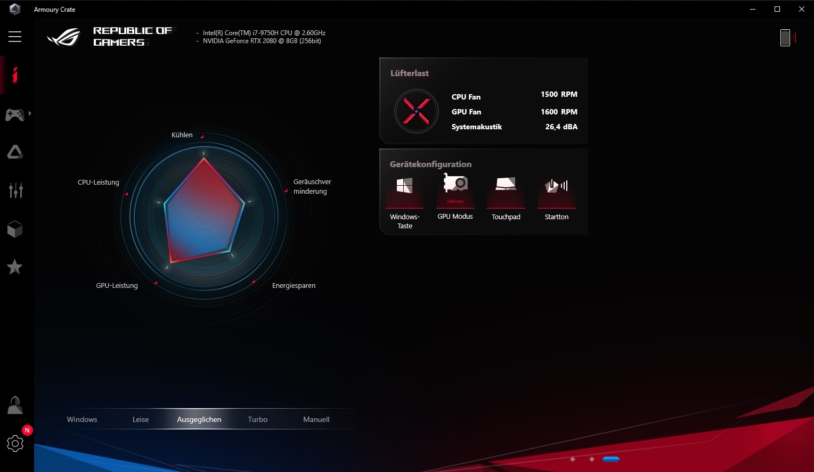Click the GPU-Leistung radar label
814x472 pixels.
point(117,285)
